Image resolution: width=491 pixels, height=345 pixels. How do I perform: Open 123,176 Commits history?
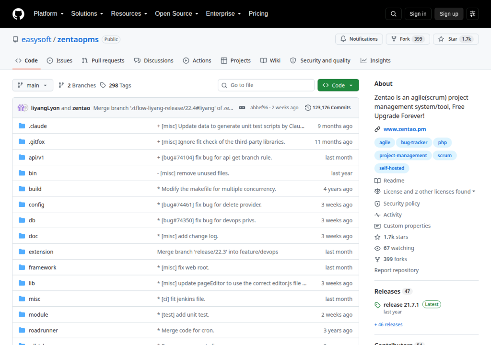pos(328,108)
